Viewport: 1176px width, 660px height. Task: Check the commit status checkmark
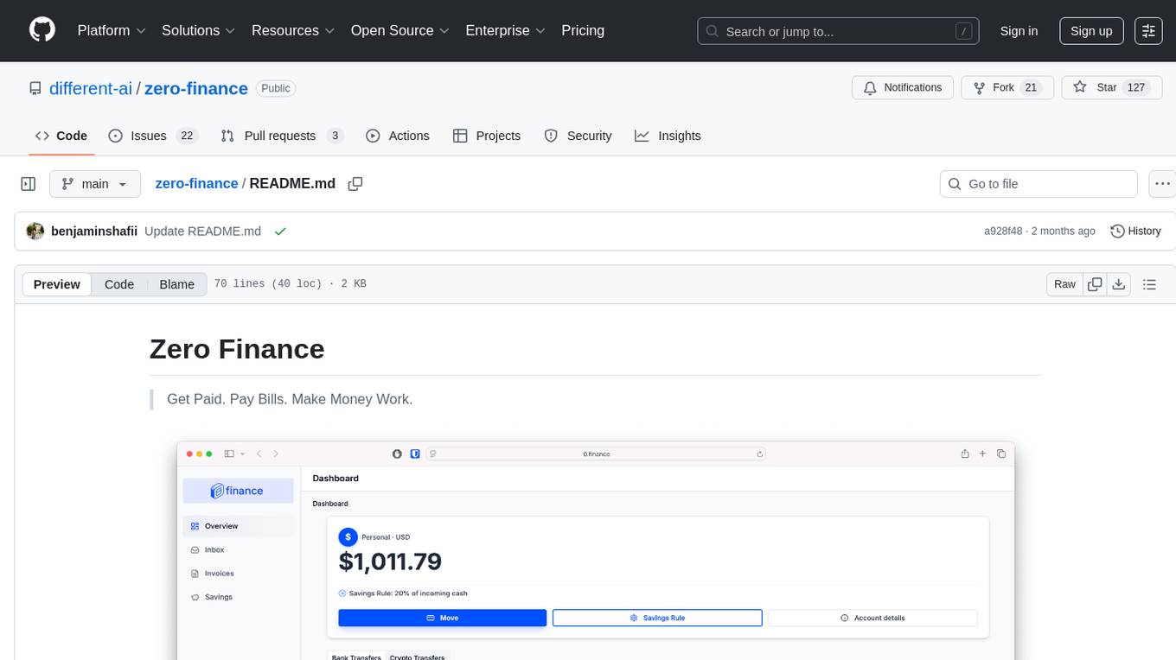[x=279, y=232]
